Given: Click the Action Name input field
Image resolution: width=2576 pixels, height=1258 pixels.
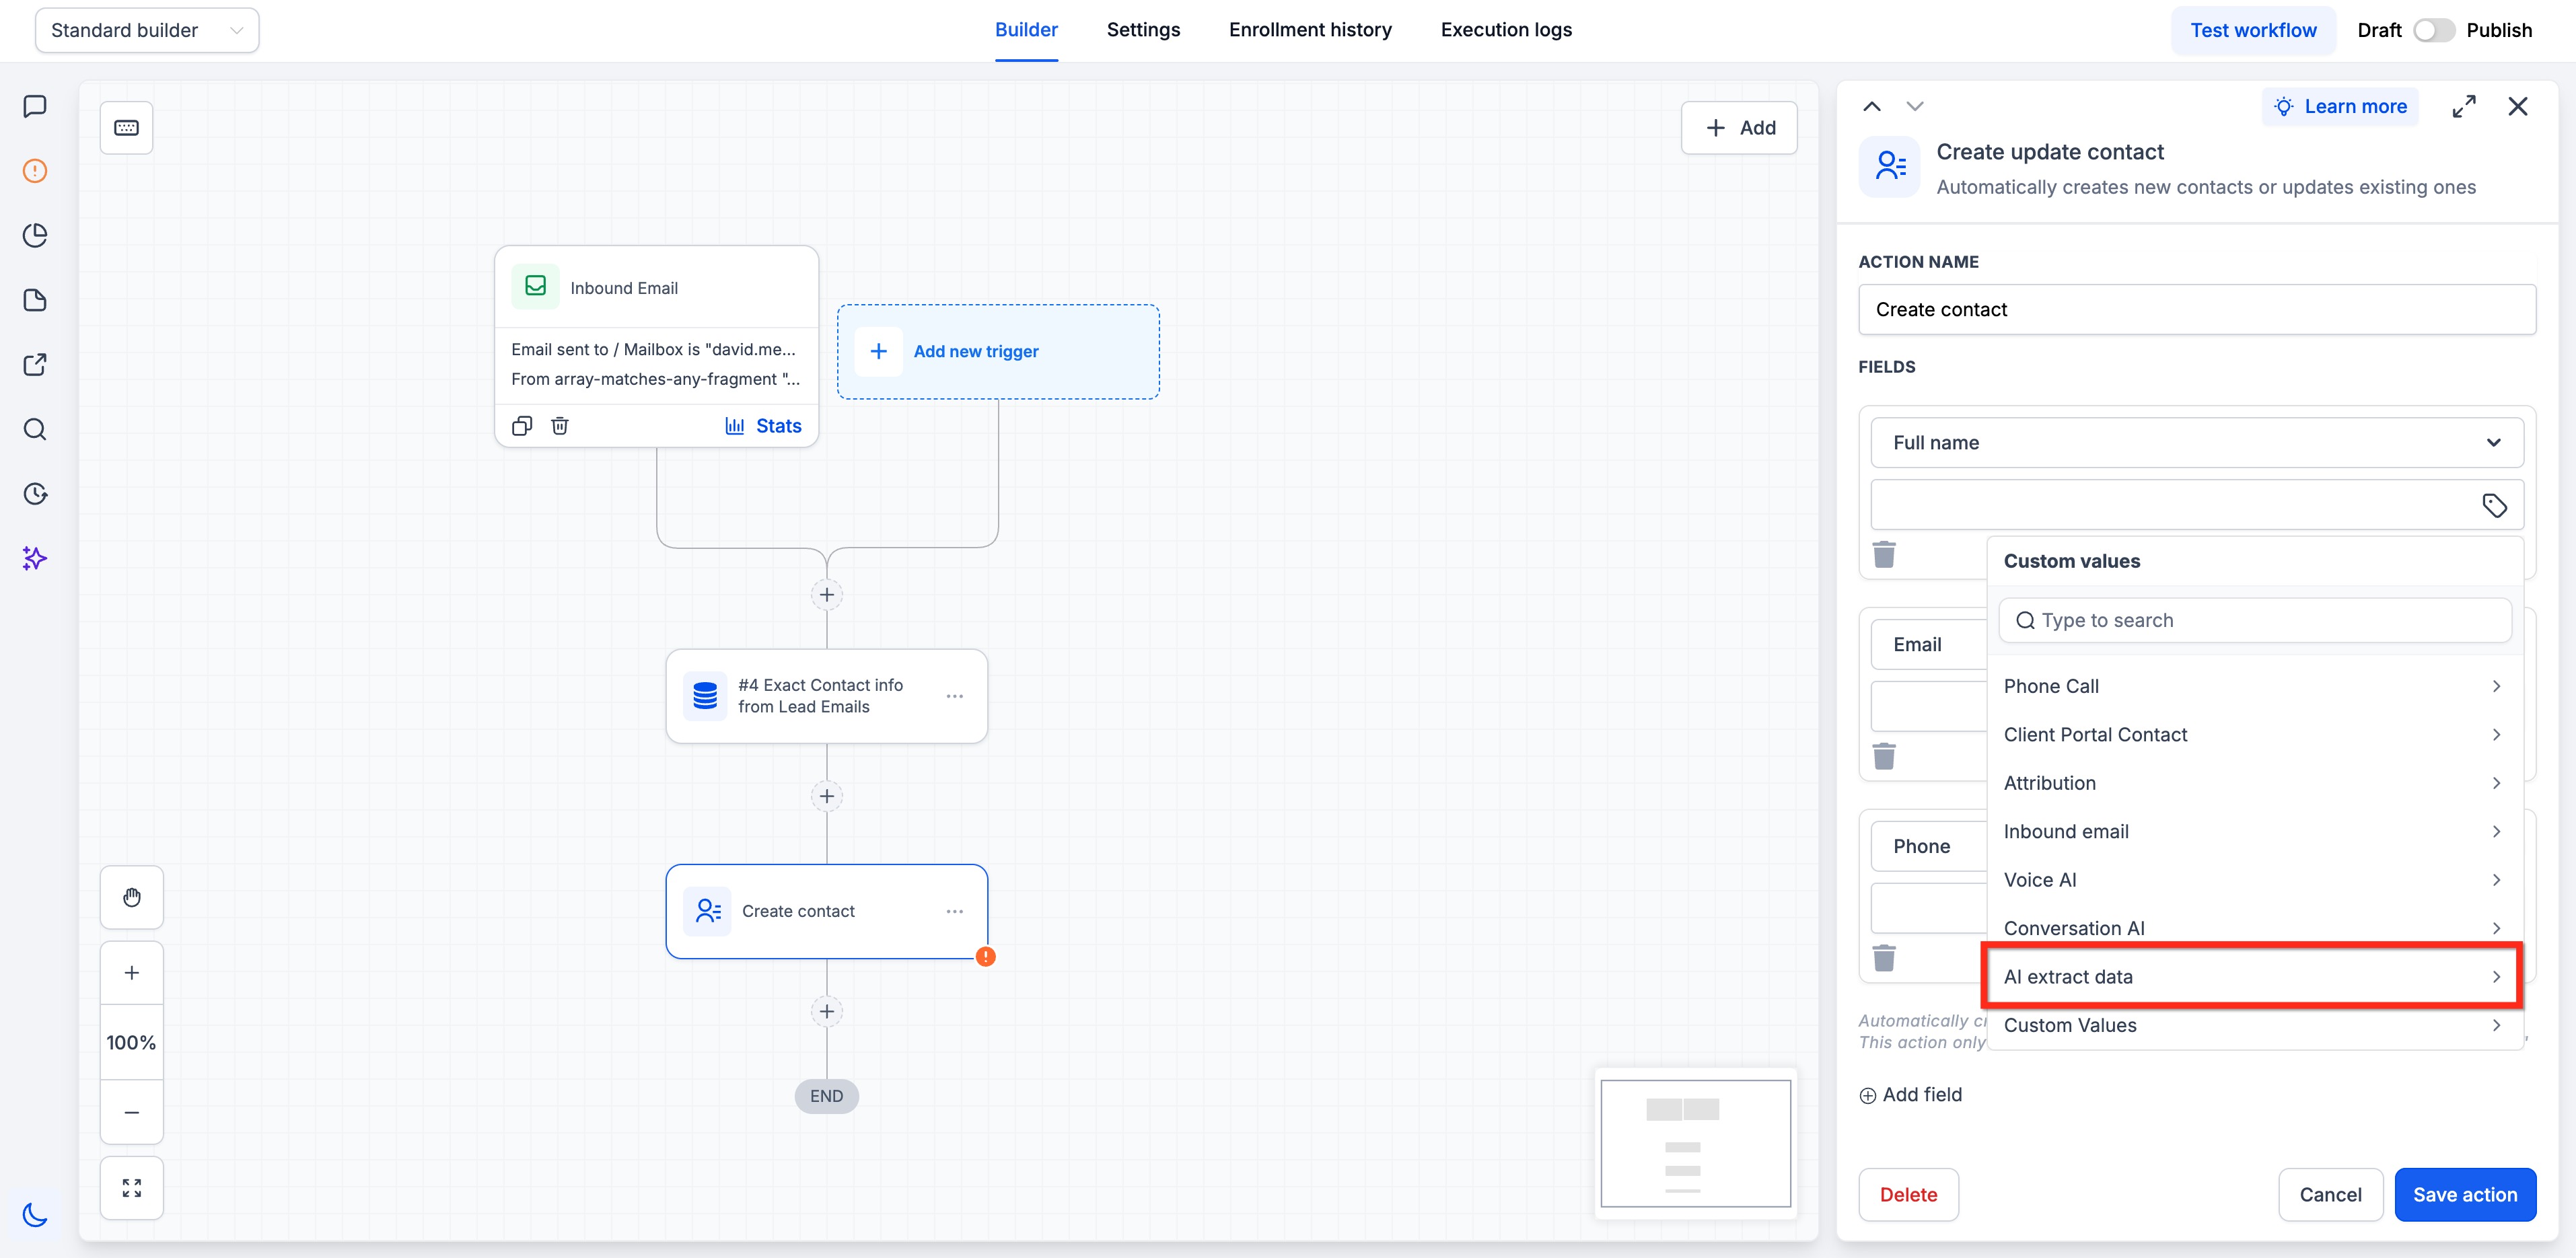Looking at the screenshot, I should (2197, 310).
